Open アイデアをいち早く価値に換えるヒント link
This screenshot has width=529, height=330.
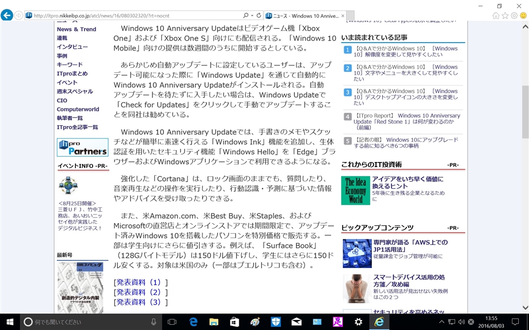[x=408, y=182]
